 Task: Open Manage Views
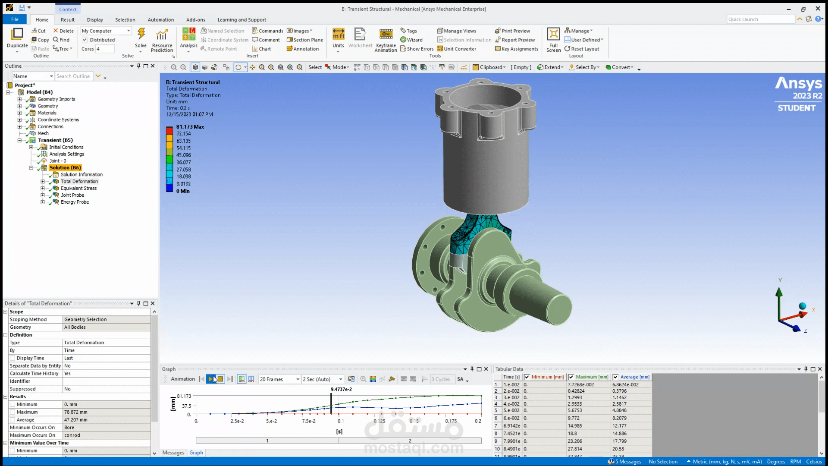[x=457, y=31]
